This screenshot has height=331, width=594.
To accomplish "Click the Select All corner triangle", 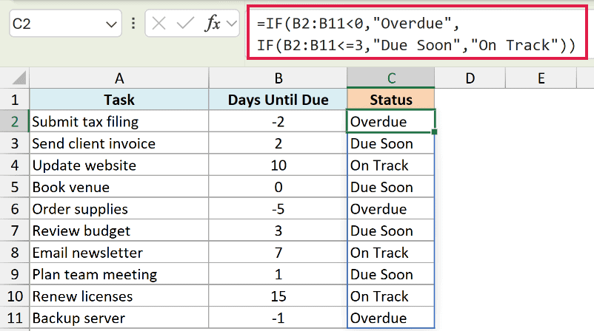I will point(19,78).
